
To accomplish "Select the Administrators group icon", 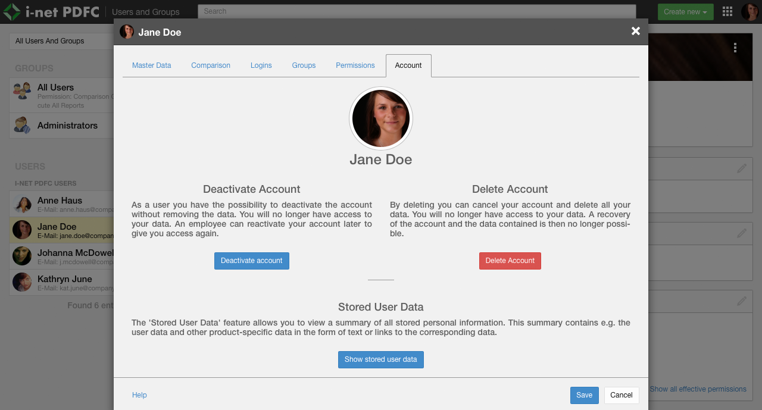I will pyautogui.click(x=22, y=125).
